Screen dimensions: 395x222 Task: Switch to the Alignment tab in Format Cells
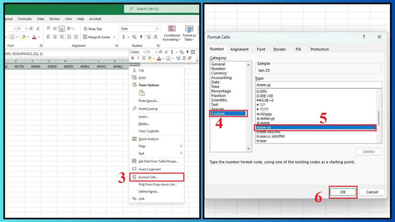pyautogui.click(x=239, y=49)
